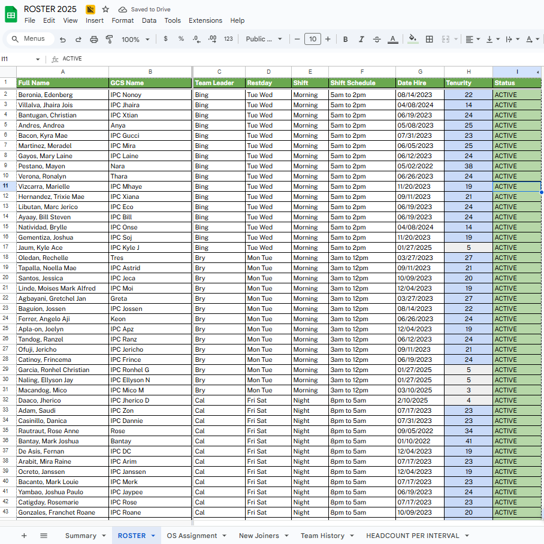Click the yellow restricted-sharing badge icon
Screen dimensions: 544x544
click(90, 10)
